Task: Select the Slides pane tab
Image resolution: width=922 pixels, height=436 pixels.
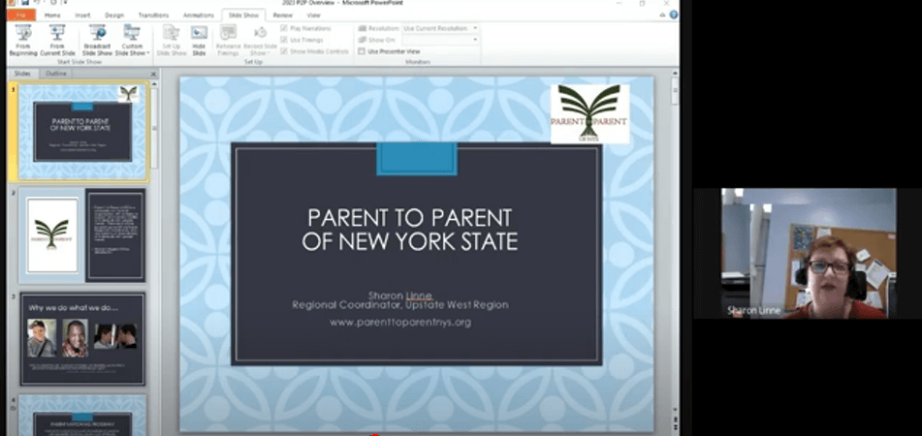Action: (x=22, y=74)
